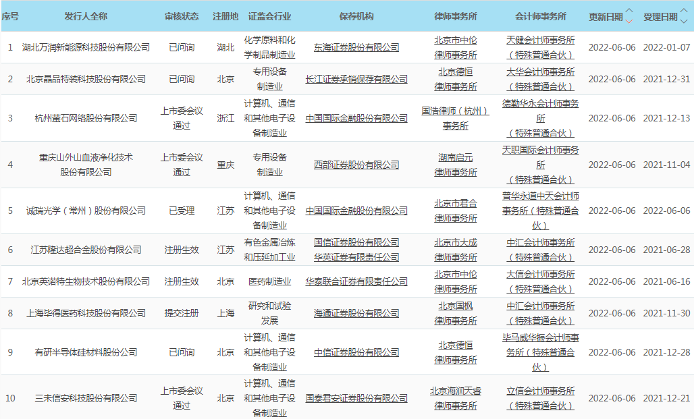Image resolution: width=694 pixels, height=419 pixels.
Task: Open 北京市君合律师事务所 link
Action: [455, 211]
